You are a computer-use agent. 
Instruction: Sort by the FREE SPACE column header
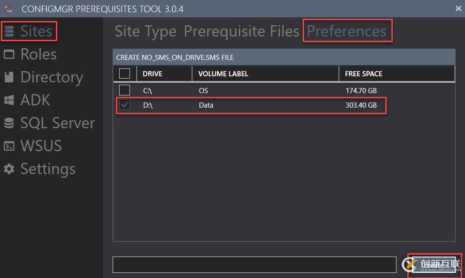[x=364, y=73]
